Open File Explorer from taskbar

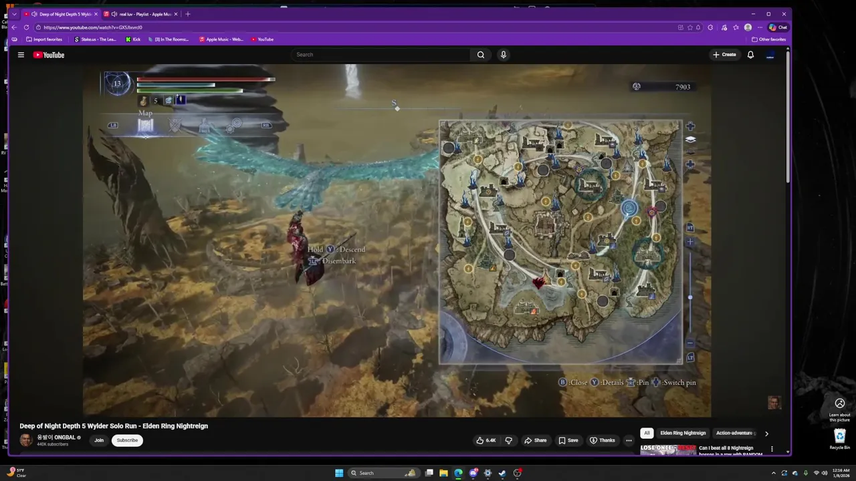pyautogui.click(x=443, y=473)
